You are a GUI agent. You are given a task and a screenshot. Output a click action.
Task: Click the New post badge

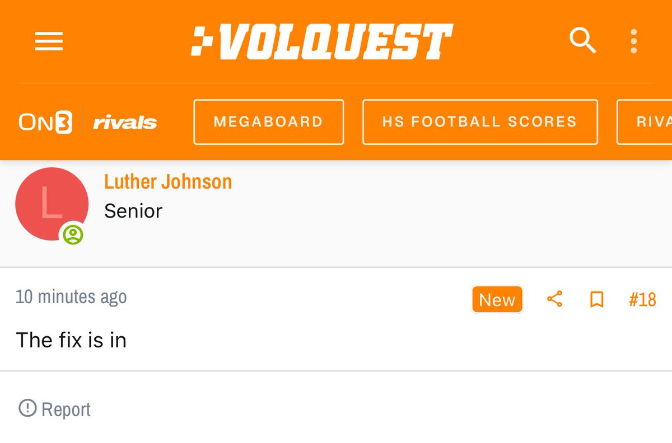pyautogui.click(x=497, y=300)
